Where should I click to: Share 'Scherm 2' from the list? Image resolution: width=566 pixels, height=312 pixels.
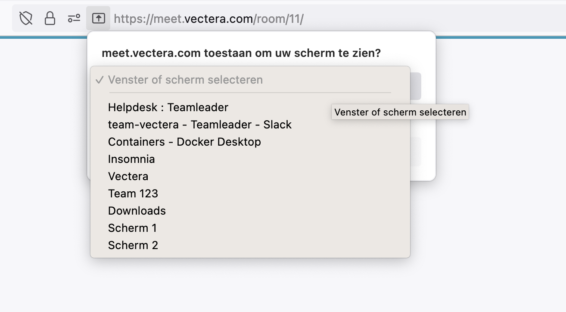[x=250, y=245]
